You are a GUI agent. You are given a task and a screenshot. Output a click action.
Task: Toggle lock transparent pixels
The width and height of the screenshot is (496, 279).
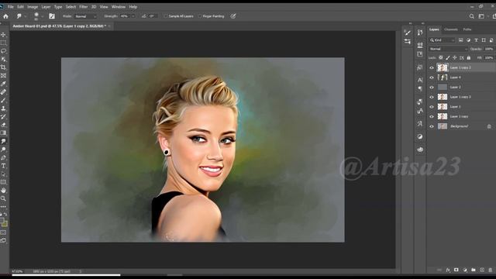pyautogui.click(x=441, y=58)
